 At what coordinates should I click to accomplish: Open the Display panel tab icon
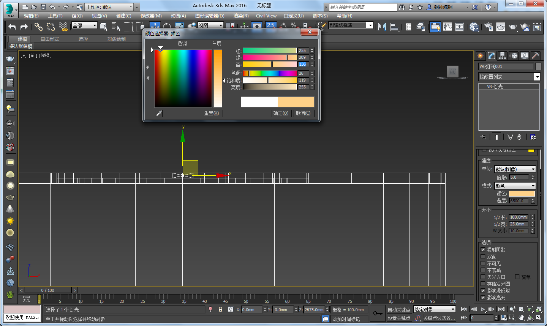point(525,56)
